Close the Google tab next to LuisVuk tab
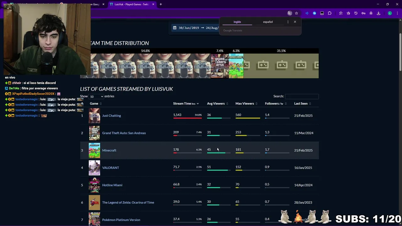402x226 pixels. click(103, 4)
